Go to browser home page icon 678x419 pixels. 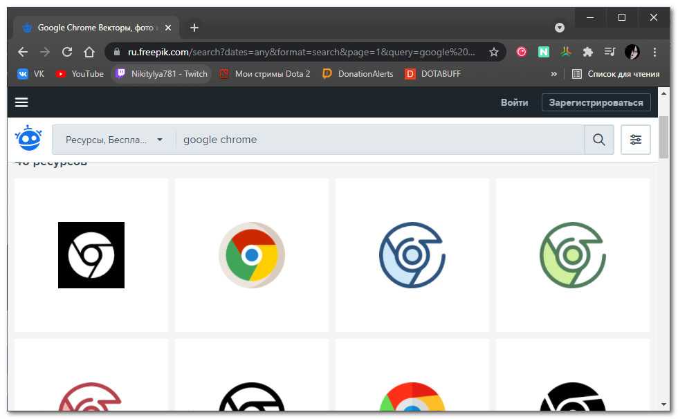point(89,52)
